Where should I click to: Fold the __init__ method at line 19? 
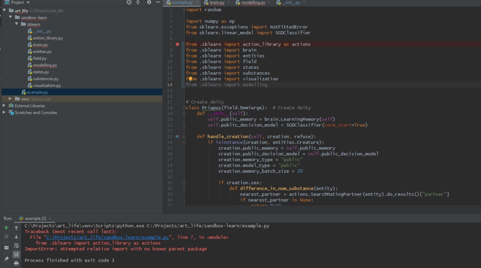pyautogui.click(x=184, y=113)
